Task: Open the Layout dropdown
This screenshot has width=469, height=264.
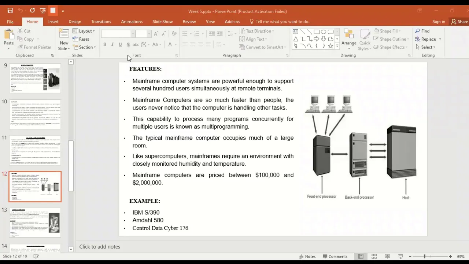Action: [x=84, y=31]
